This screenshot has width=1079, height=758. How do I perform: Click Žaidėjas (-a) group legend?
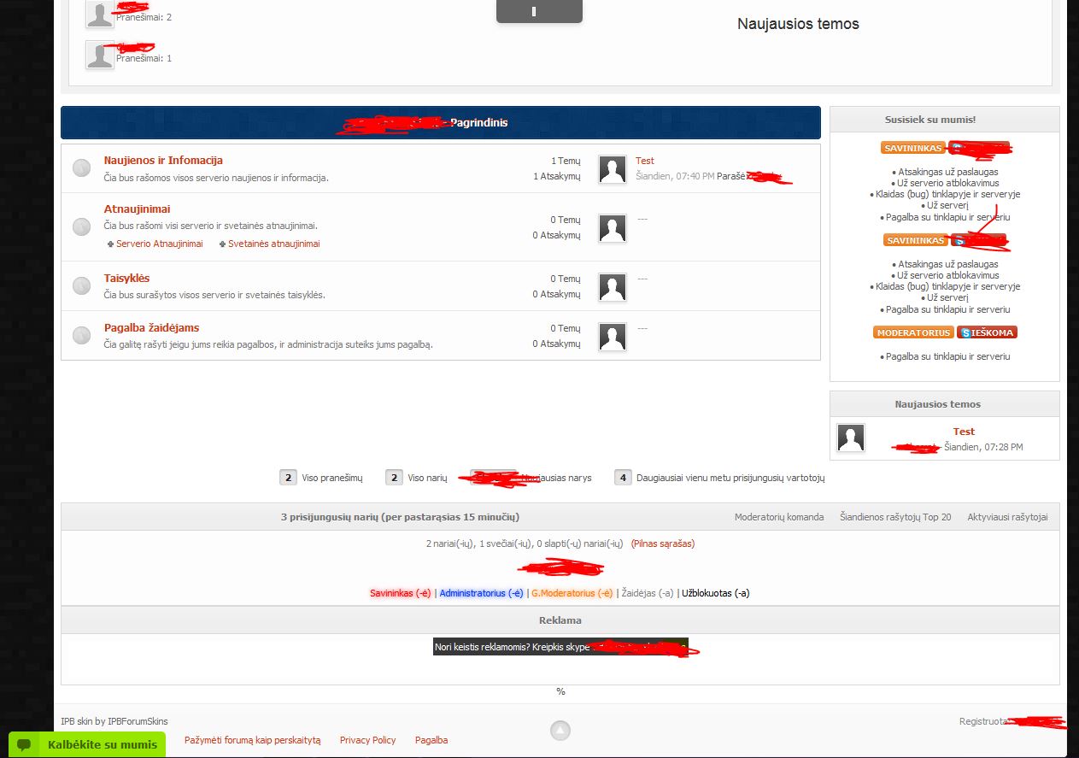648,593
